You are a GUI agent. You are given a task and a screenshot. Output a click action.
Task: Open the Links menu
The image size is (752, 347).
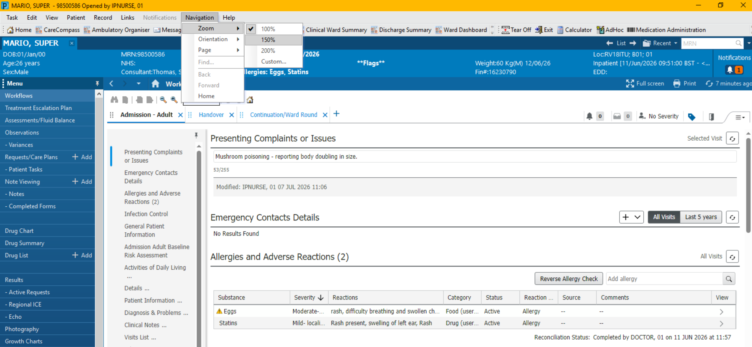coord(127,18)
